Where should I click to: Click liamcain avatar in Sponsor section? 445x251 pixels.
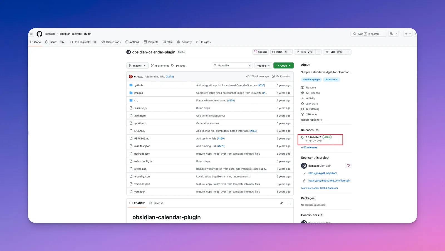pos(304,166)
